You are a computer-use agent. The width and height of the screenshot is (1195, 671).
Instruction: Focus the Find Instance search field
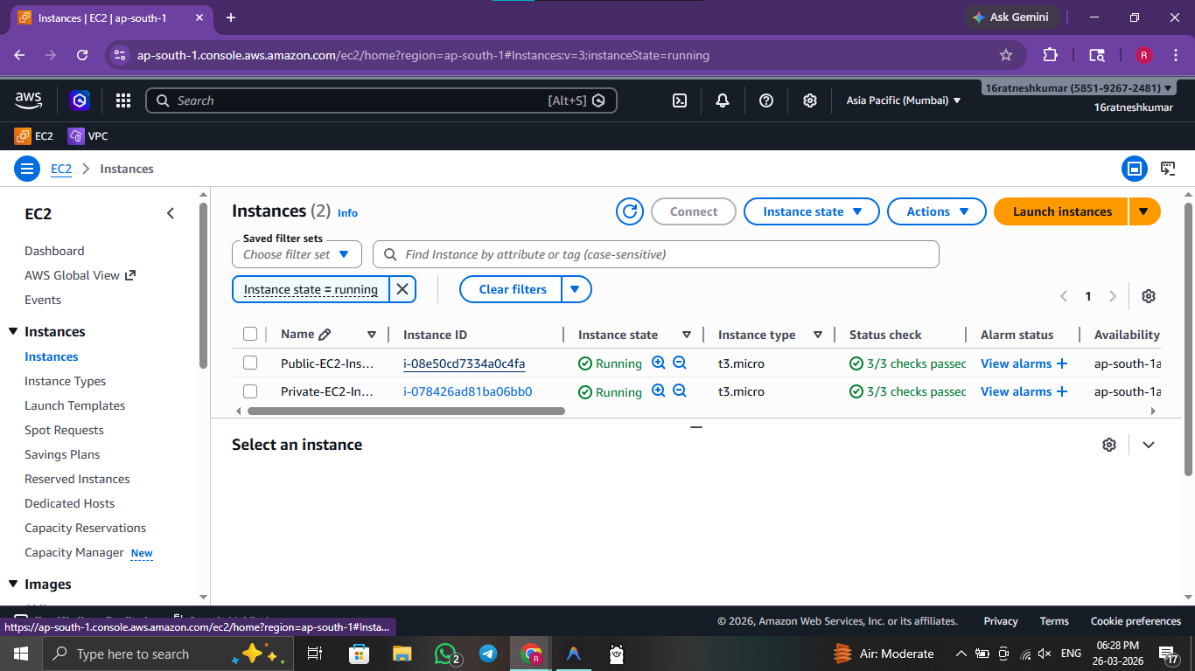click(656, 254)
